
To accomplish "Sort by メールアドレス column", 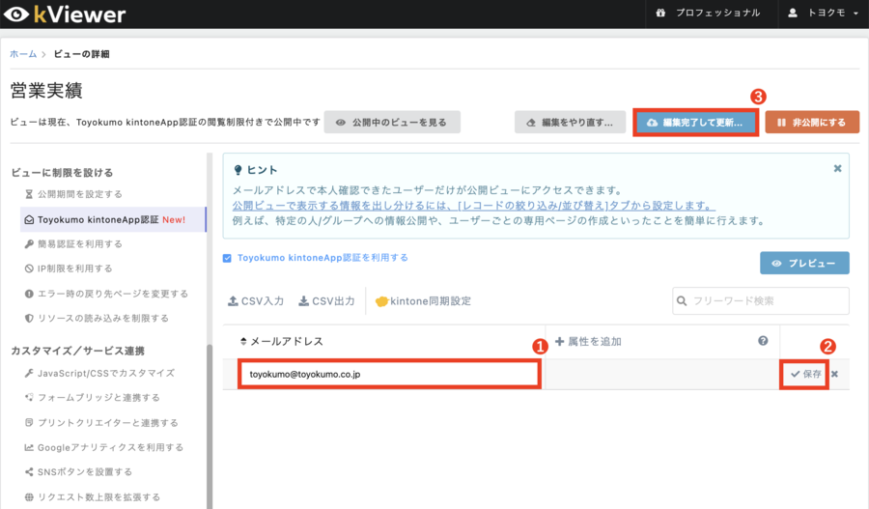I will pos(281,341).
